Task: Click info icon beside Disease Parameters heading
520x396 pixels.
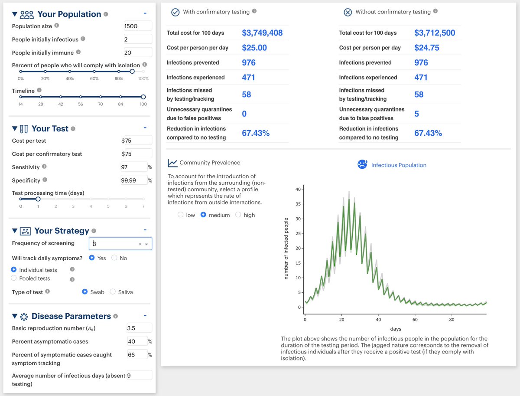Action: pos(116,316)
